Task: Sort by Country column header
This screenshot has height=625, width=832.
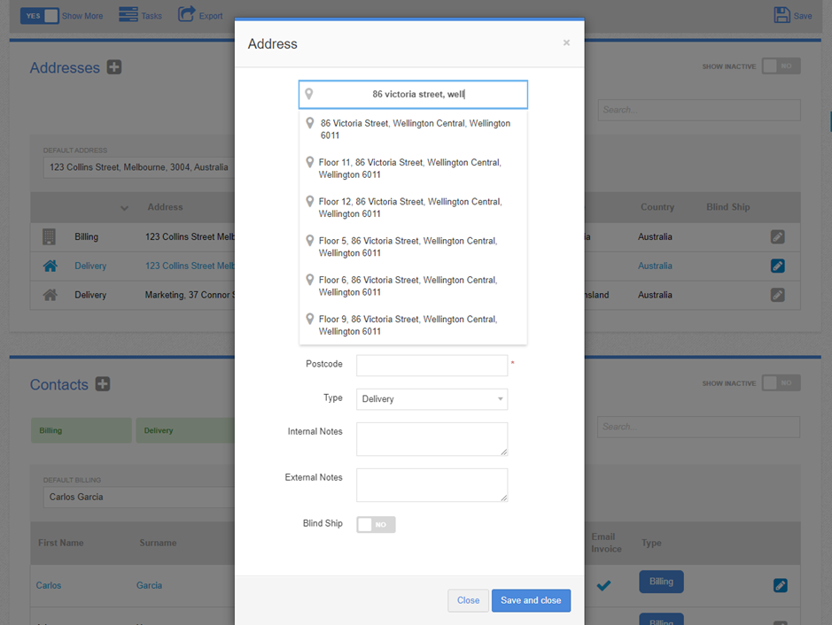Action: click(x=657, y=207)
